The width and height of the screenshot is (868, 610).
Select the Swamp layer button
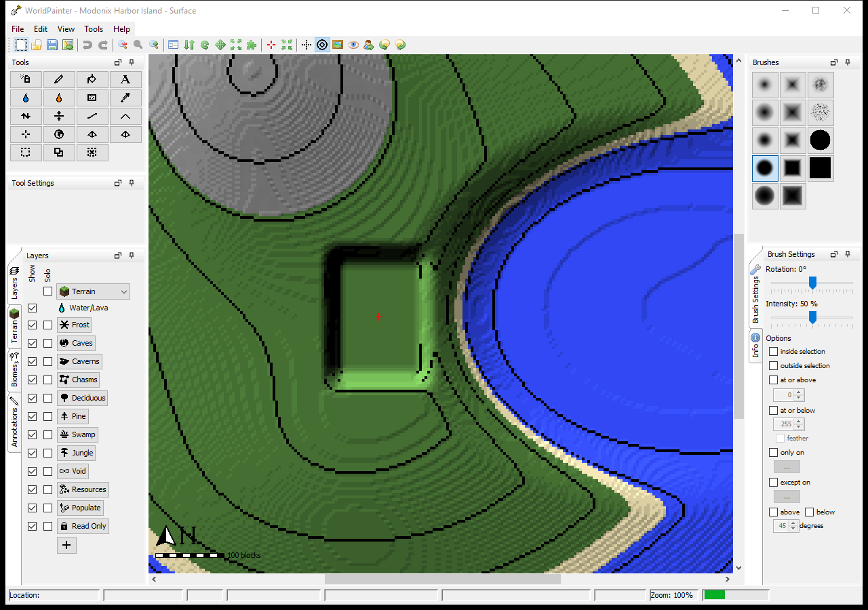pyautogui.click(x=78, y=435)
